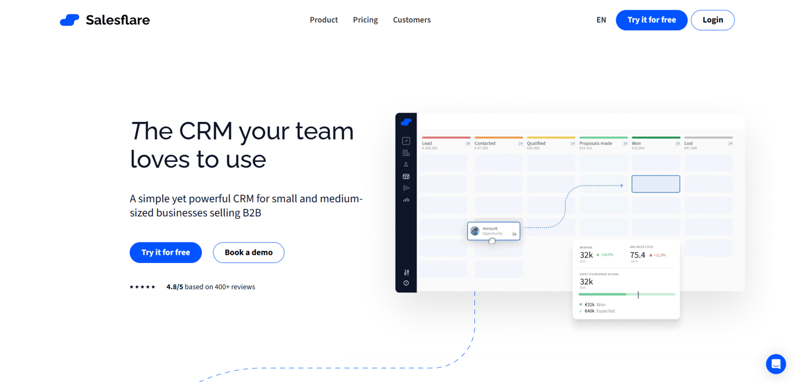Image resolution: width=794 pixels, height=382 pixels.
Task: Click the highlighted empty card in Won column
Action: (x=656, y=184)
